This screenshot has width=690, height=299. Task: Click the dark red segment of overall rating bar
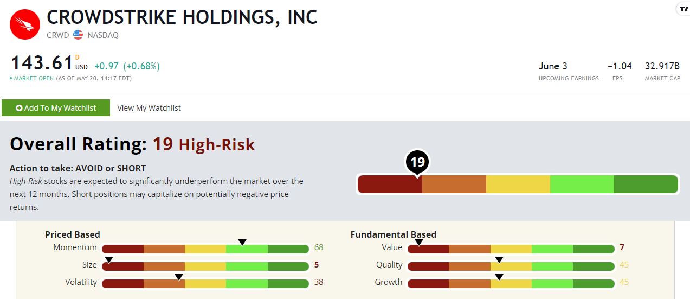point(390,185)
